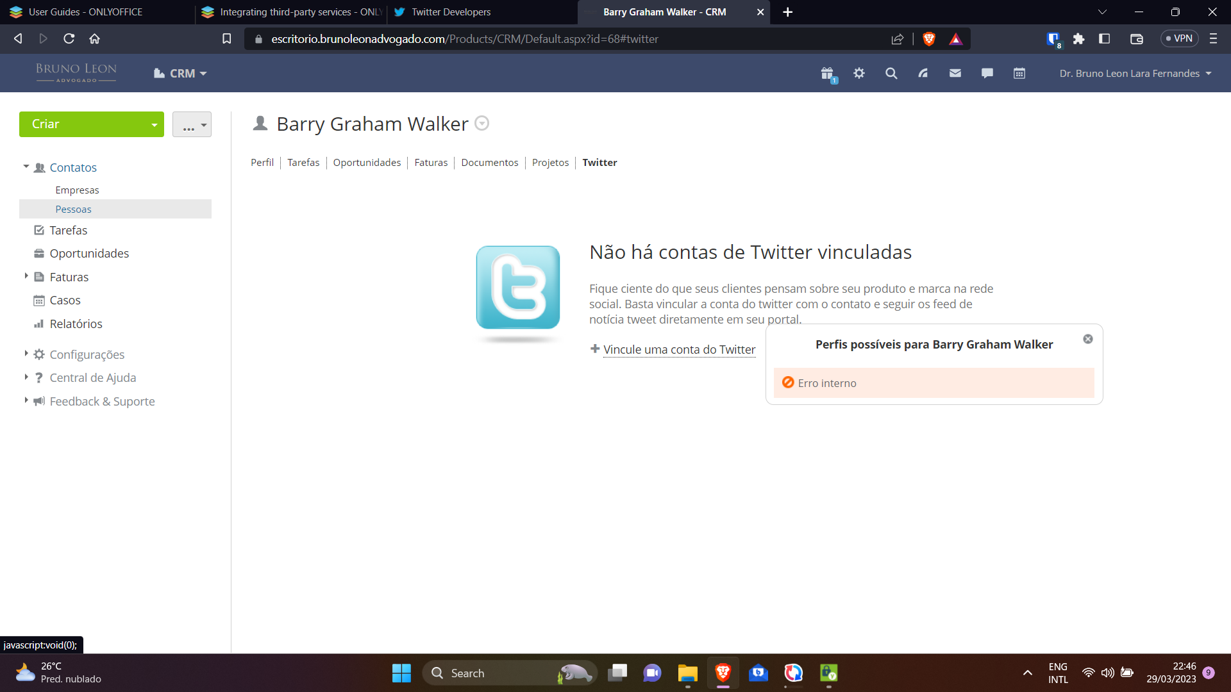Click the search magnifier in header
This screenshot has width=1231, height=692.
(x=891, y=73)
